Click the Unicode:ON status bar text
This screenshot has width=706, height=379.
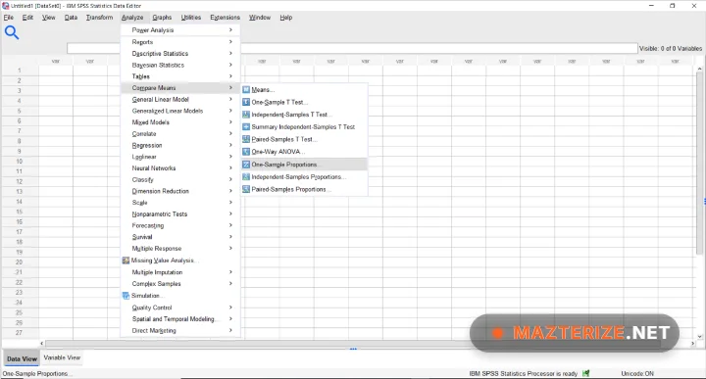click(x=637, y=373)
